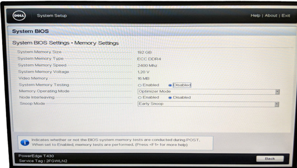Open the Help link

(x=255, y=16)
